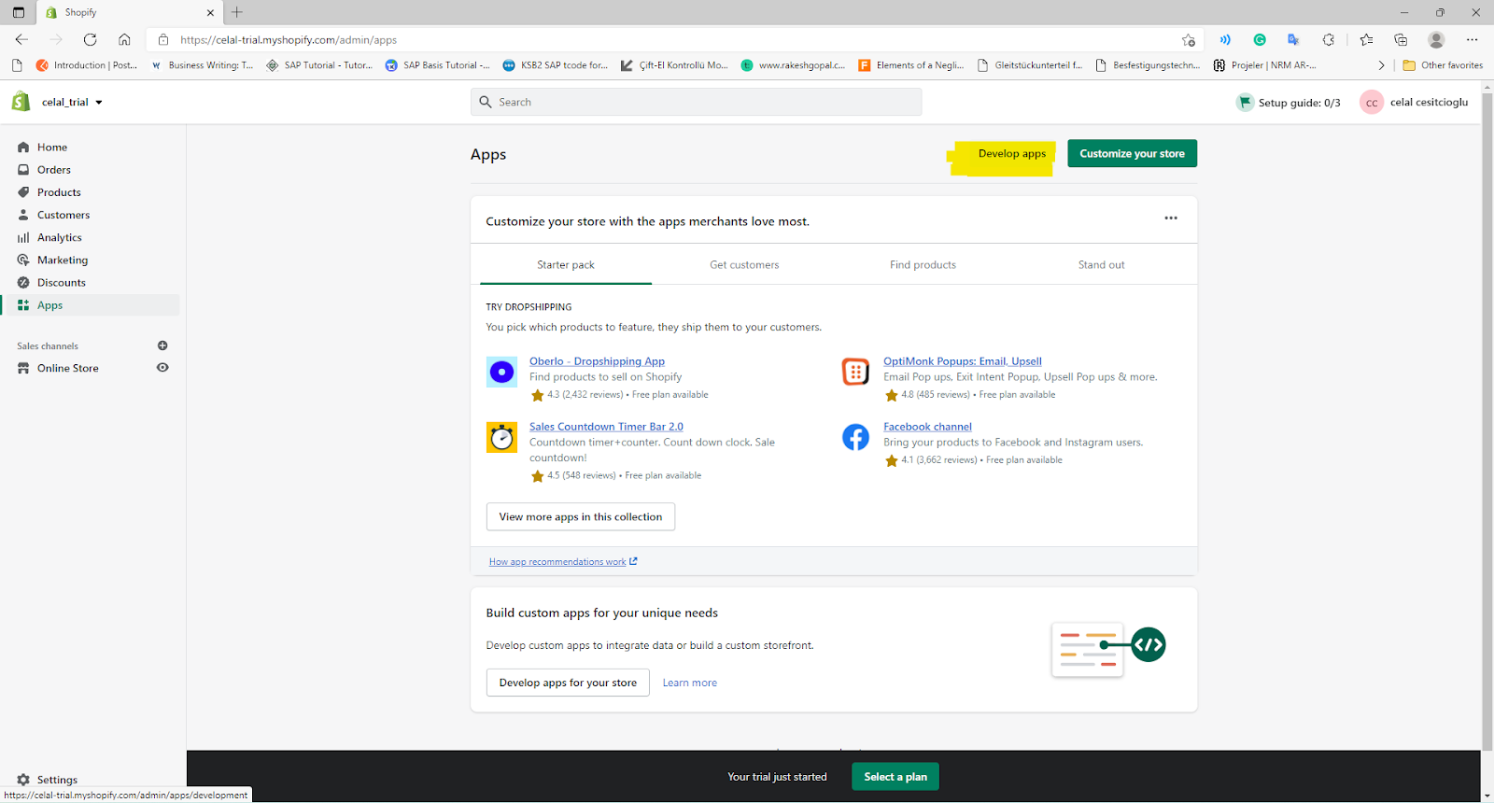Viewport: 1494px width, 803px height.
Task: Click the Shopify logo icon
Action: pyautogui.click(x=21, y=102)
